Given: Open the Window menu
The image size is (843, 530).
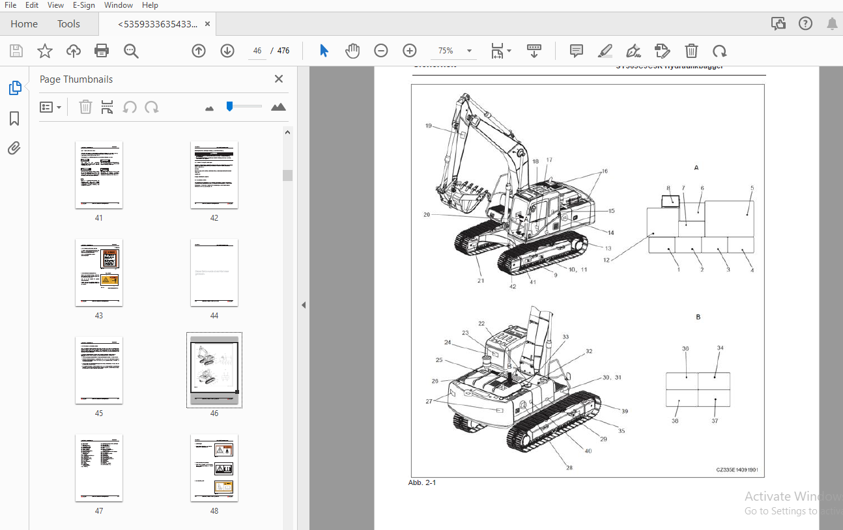Looking at the screenshot, I should pyautogui.click(x=118, y=5).
